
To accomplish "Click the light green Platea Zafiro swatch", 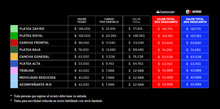I will coord(14,29).
